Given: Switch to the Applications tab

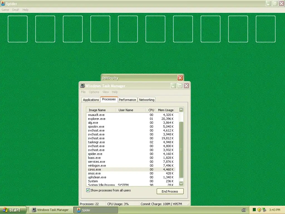Looking at the screenshot, I should tap(91, 100).
